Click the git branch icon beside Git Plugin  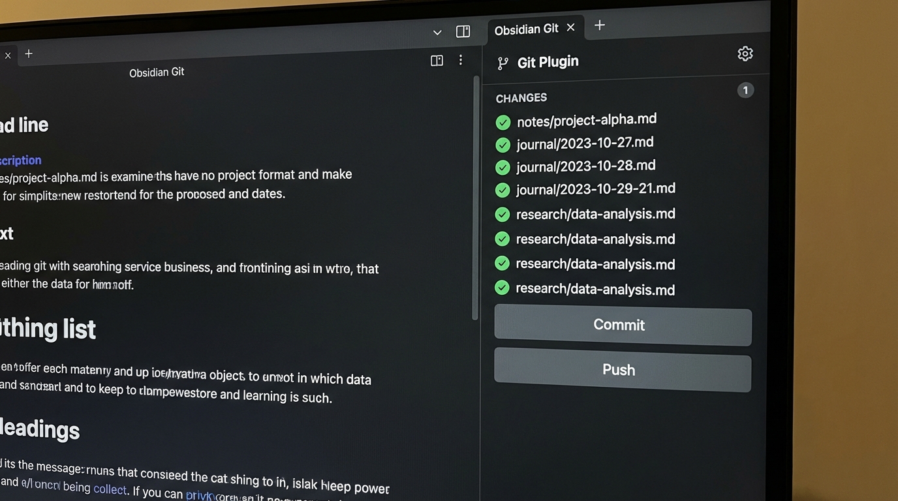pyautogui.click(x=503, y=63)
